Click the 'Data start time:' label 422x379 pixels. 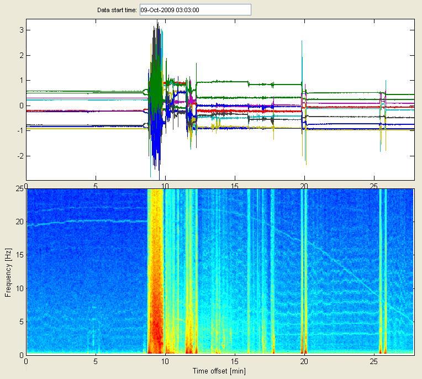[x=117, y=10]
